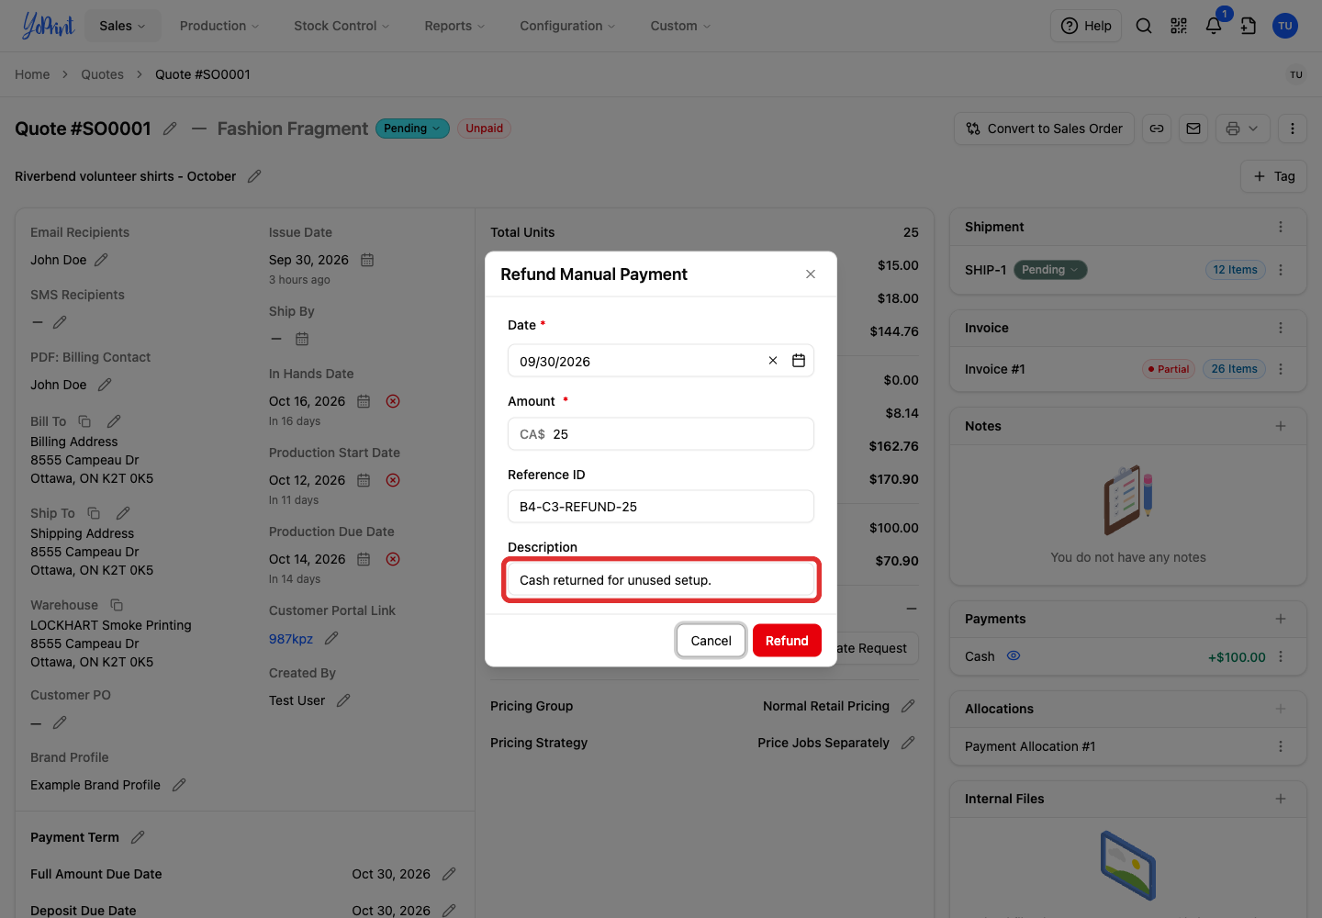Add a payment with the plus icon
This screenshot has height=918, width=1322.
point(1281,619)
